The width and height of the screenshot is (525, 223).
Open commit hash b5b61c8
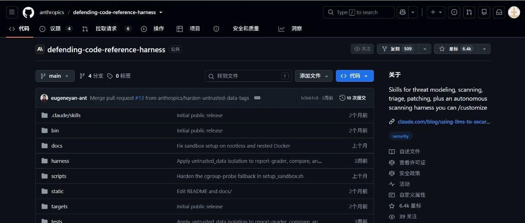point(310,98)
